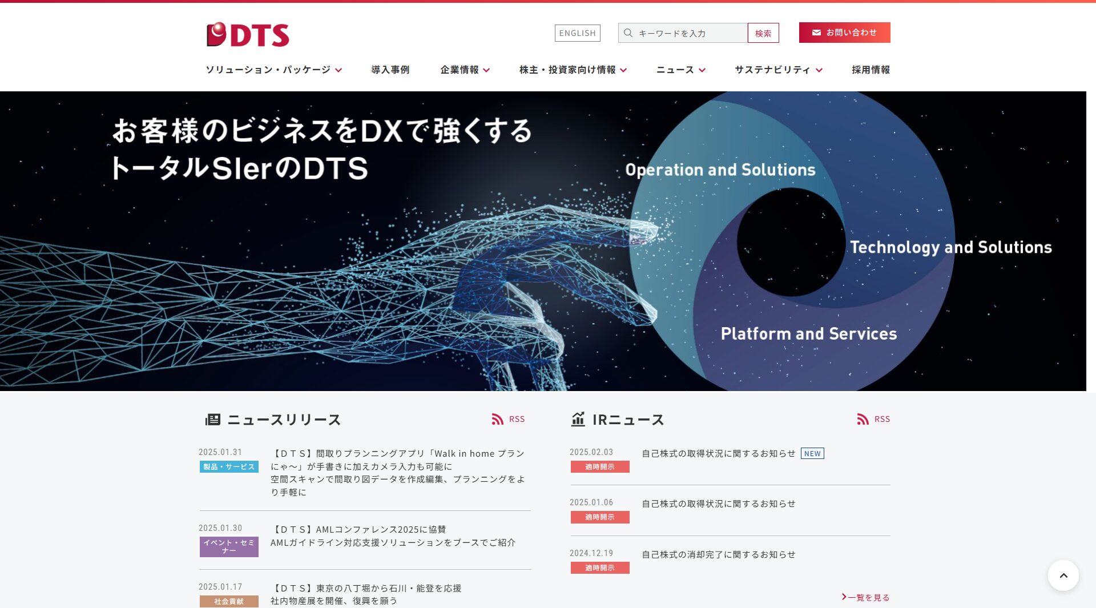Open the 採用情報 page

click(x=871, y=70)
